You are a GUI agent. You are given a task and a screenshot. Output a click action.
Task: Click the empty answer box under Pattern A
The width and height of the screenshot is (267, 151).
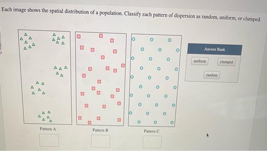click(49, 140)
